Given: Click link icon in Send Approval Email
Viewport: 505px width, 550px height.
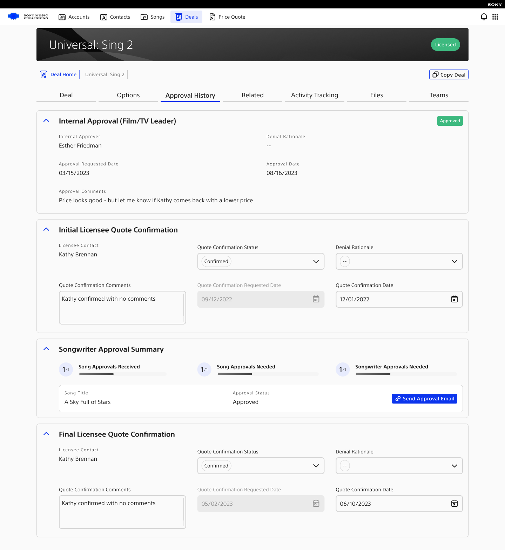Looking at the screenshot, I should click(398, 399).
